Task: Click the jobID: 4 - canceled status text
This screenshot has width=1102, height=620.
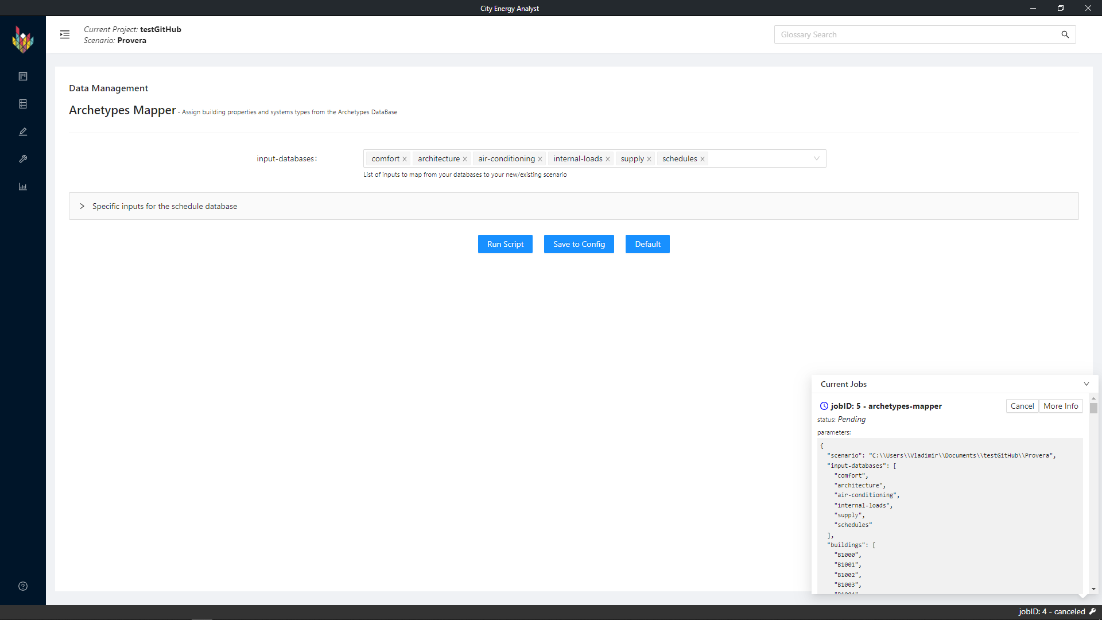Action: click(1051, 611)
